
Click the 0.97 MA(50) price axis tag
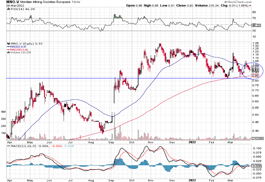pos(254,67)
